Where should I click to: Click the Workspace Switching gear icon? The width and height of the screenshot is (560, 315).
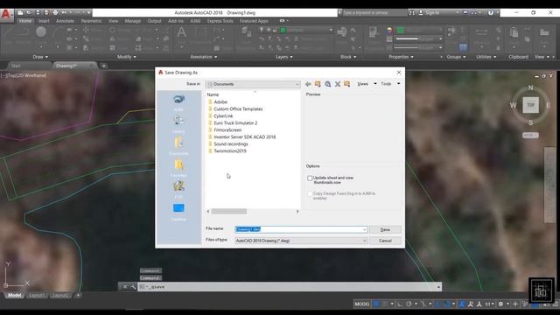pos(500,304)
